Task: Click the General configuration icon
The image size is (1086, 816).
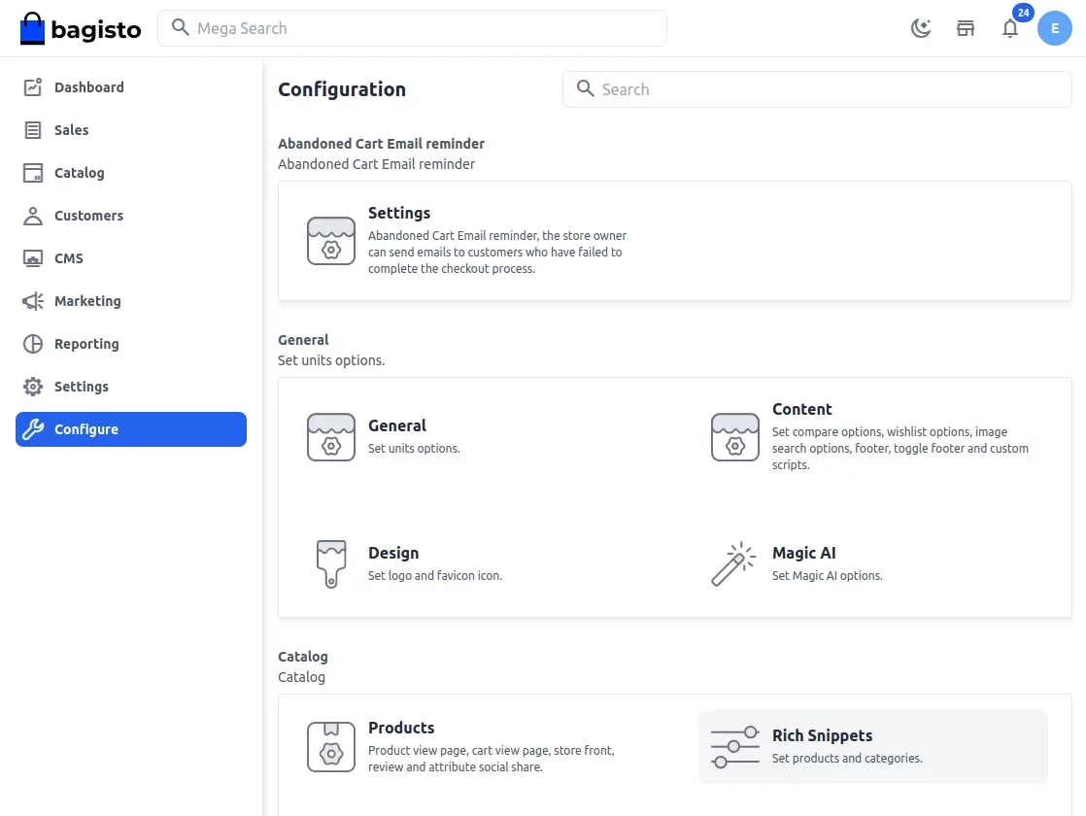Action: (x=331, y=437)
